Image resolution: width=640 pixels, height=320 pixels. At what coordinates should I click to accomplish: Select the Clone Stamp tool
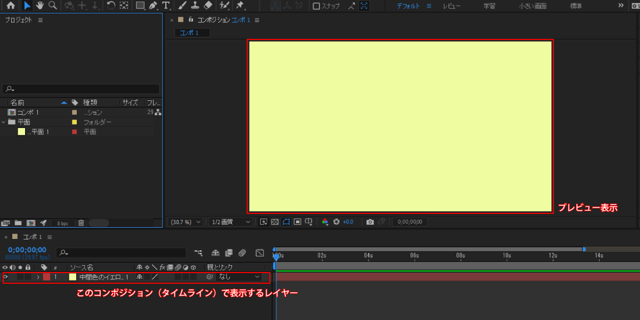(195, 5)
